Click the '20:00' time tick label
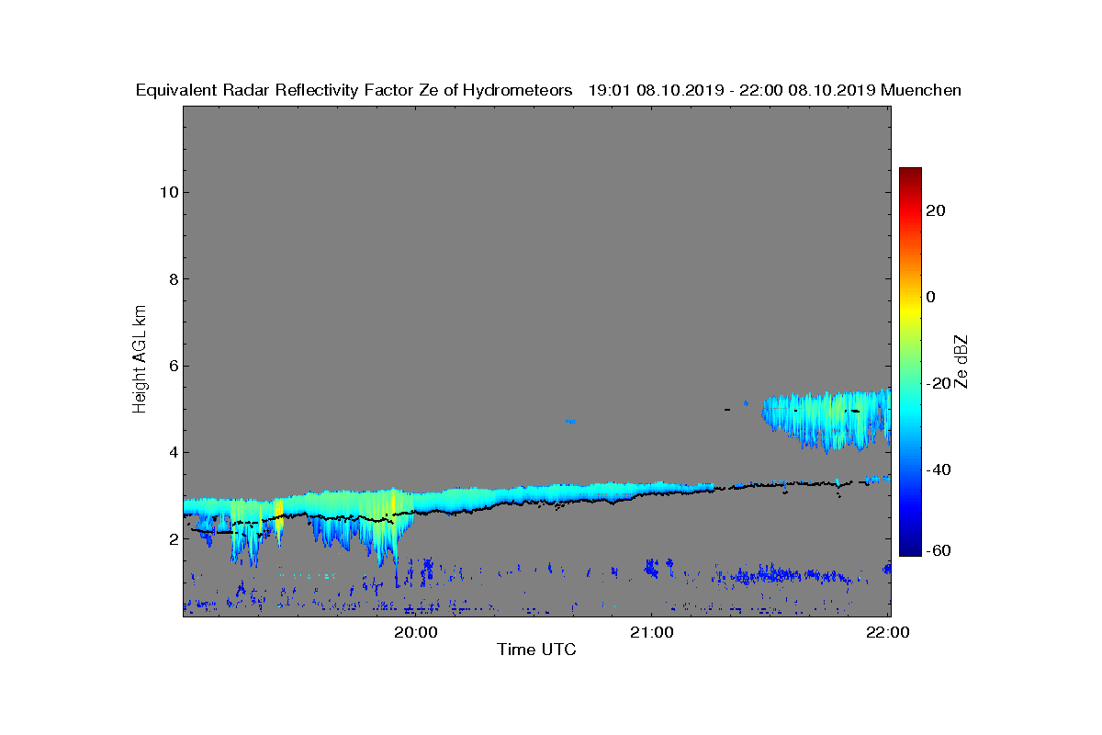This screenshot has width=1102, height=735. tap(416, 632)
